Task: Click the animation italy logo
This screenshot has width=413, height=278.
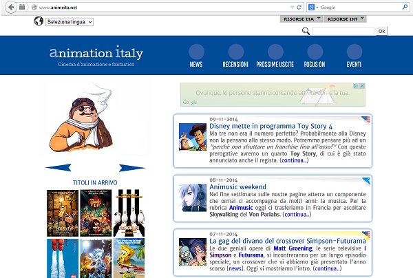Action: [96, 52]
